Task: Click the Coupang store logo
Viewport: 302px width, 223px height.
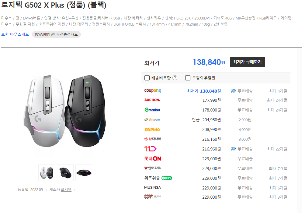Action: tap(153, 91)
